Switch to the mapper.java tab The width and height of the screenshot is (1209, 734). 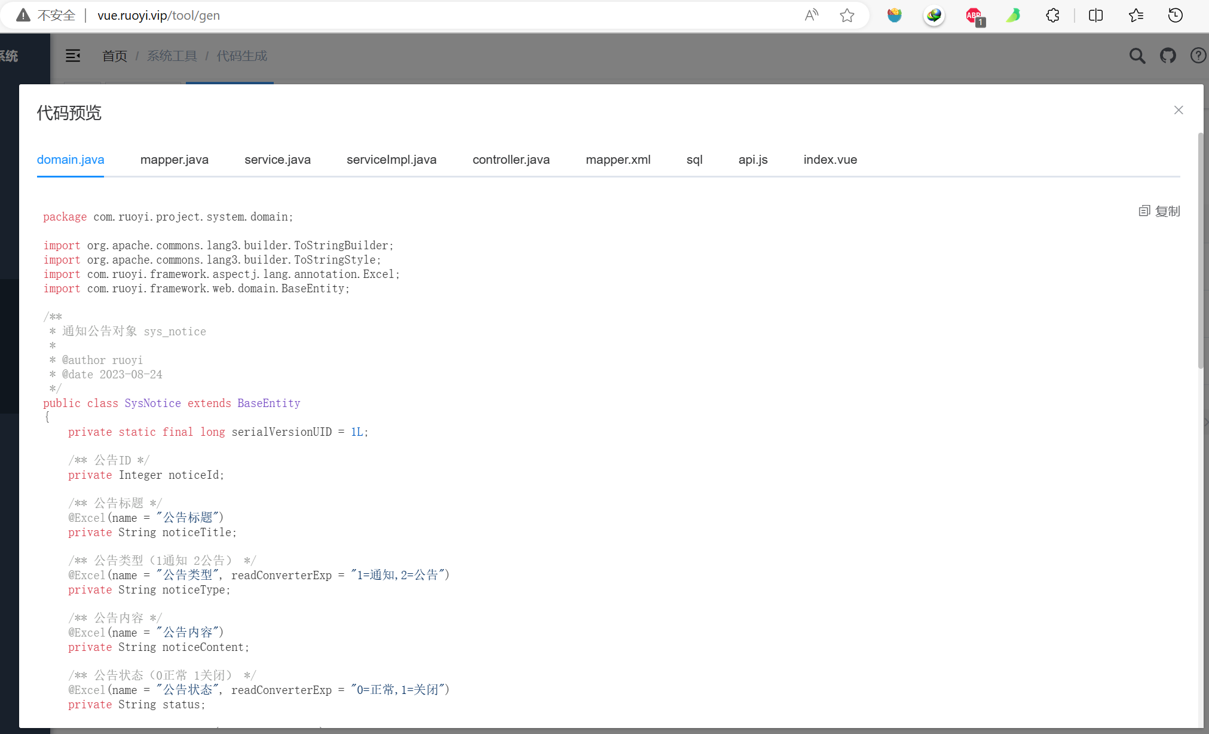pos(175,160)
